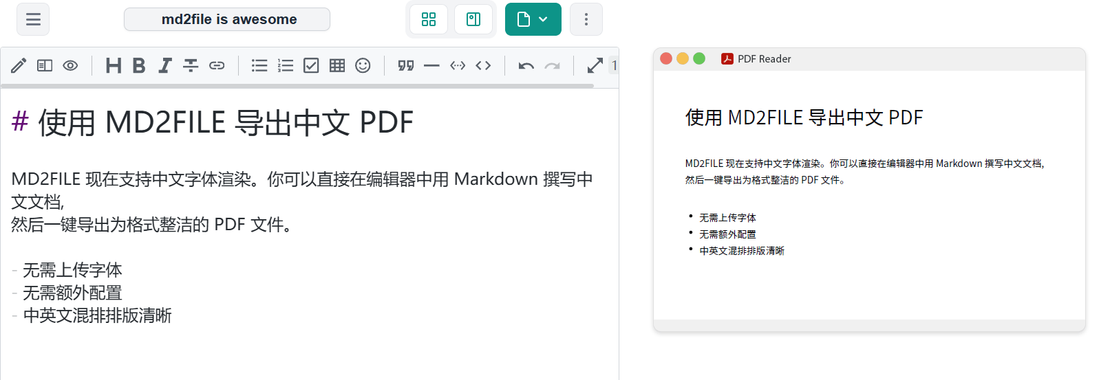Switch to WYSIWYG edit mode pencil

19,65
